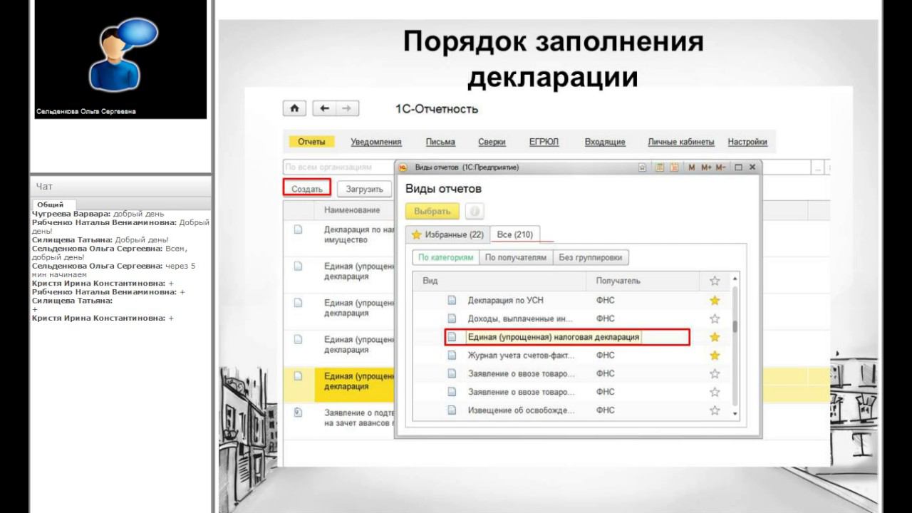Select Без группировки option
The image size is (912, 513).
[x=591, y=257]
